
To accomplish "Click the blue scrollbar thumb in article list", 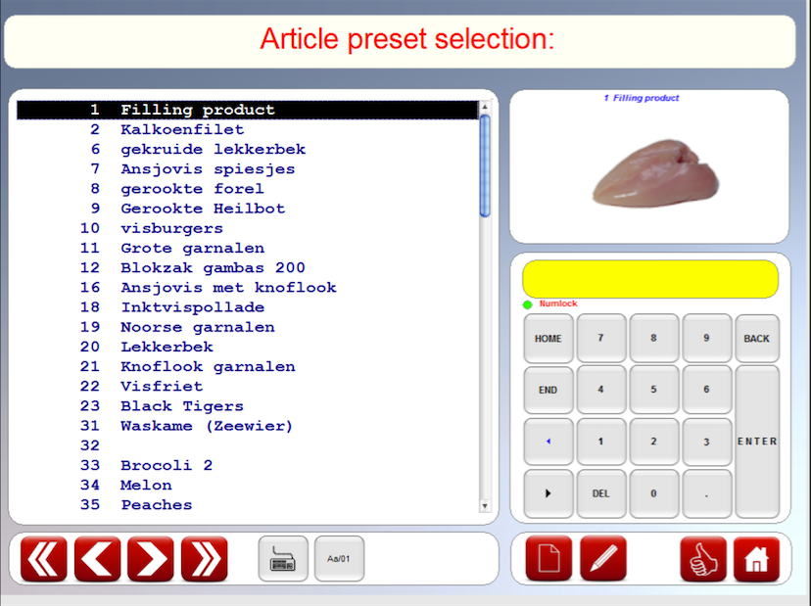I will 485,165.
